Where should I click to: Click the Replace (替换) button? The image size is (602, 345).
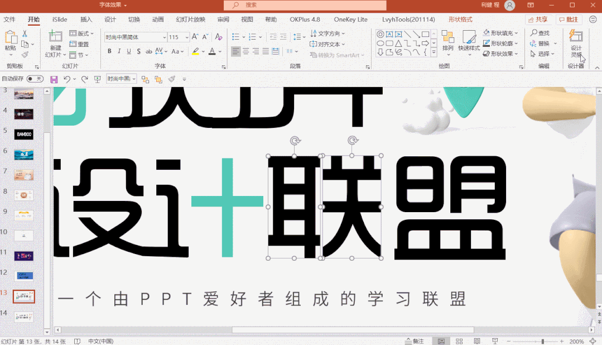click(x=540, y=44)
